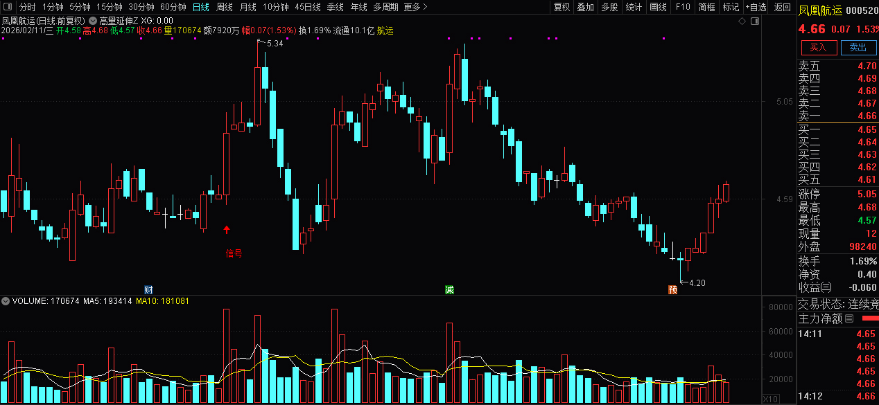Viewport: 879px width, 405px height.
Task: Add stock via +自选 button
Action: pos(756,7)
